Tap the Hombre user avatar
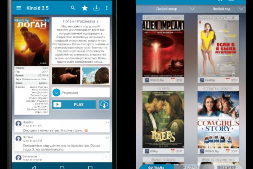This screenshot has height=169, width=253. (x=18, y=124)
